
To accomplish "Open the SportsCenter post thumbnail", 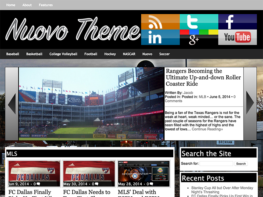I will [144, 173].
